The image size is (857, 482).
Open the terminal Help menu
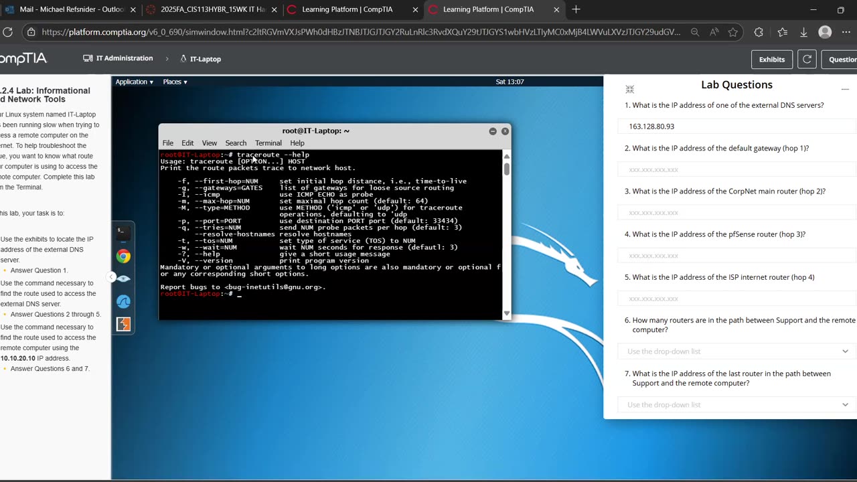(297, 143)
